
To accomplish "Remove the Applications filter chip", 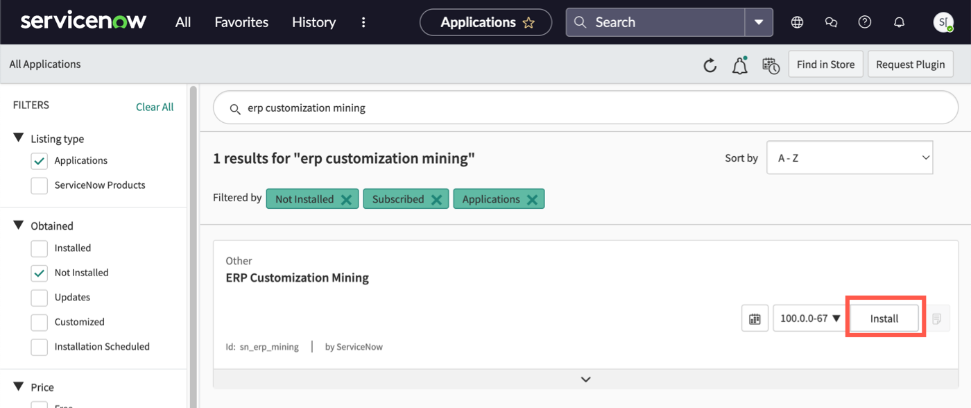I will (x=532, y=200).
